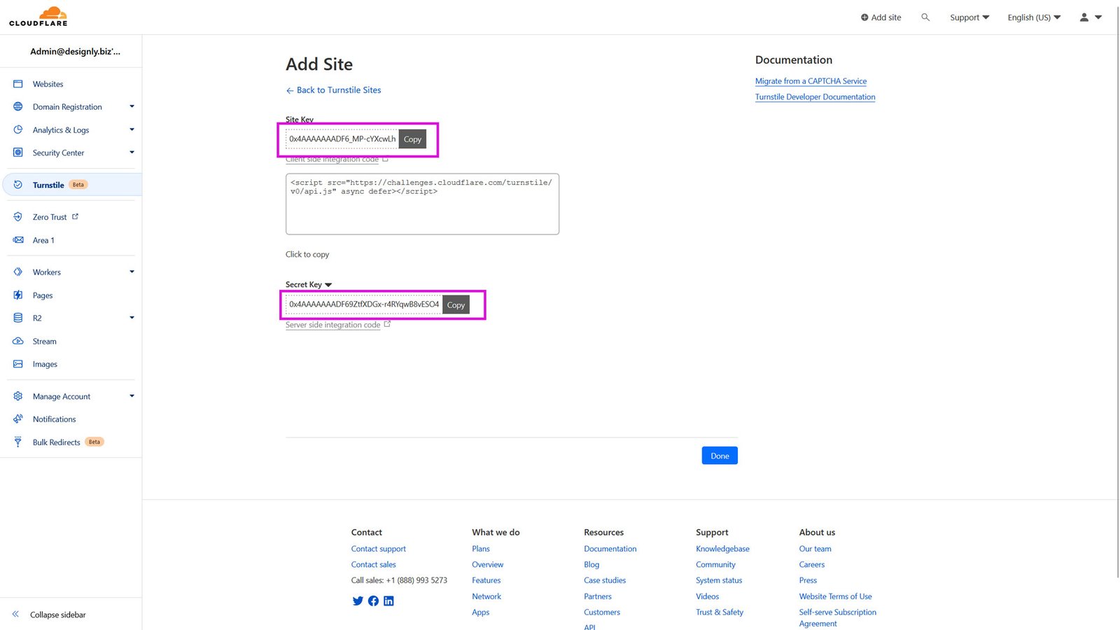Click the client-side script code box
Viewport: 1120px width, 630px height.
click(422, 204)
